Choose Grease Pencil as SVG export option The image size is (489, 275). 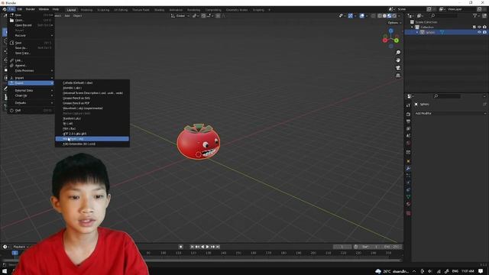pyautogui.click(x=92, y=98)
